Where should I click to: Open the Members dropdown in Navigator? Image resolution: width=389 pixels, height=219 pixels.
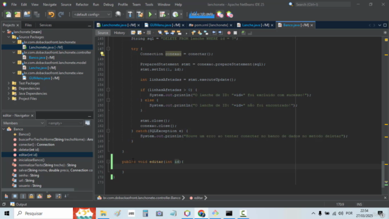click(x=23, y=123)
